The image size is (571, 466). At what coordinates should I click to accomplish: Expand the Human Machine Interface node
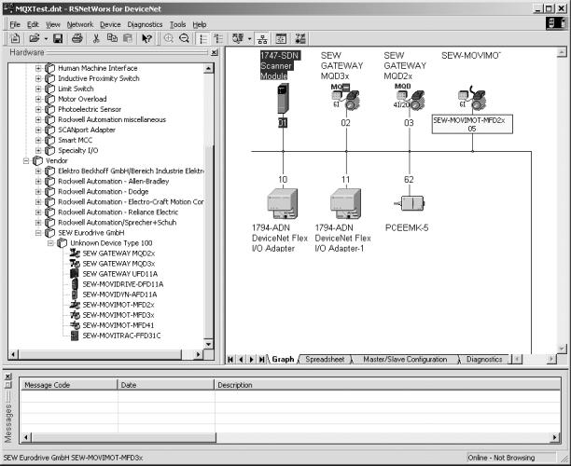point(38,68)
